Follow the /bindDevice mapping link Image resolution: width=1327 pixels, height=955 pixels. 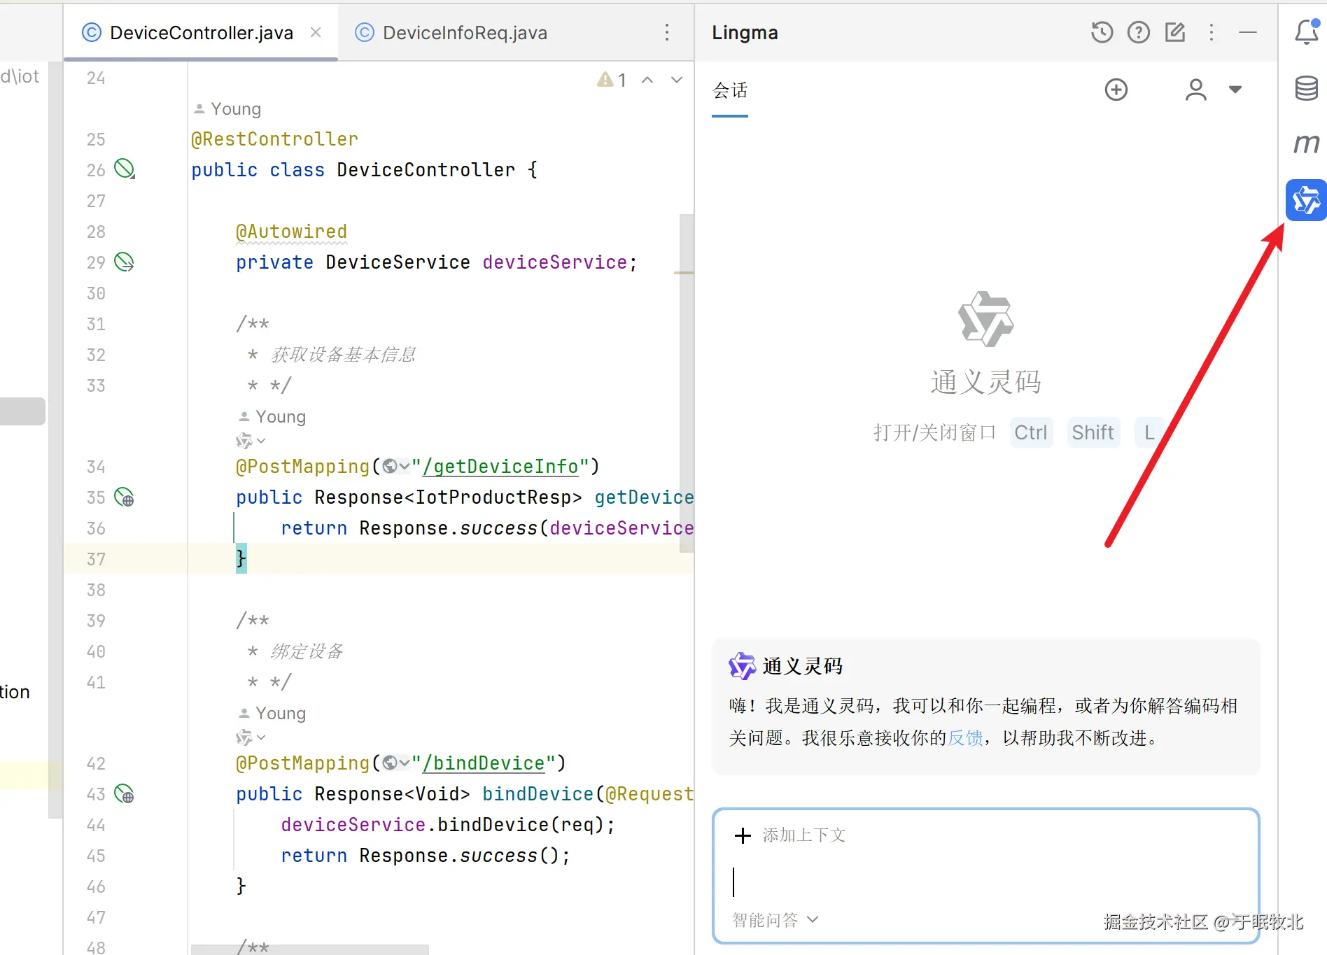(484, 763)
